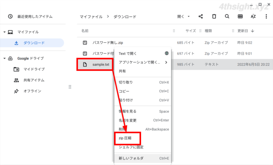The width and height of the screenshot is (273, 165).
Task: Click the trash delete icon in toolbar
Action: coord(214,16)
